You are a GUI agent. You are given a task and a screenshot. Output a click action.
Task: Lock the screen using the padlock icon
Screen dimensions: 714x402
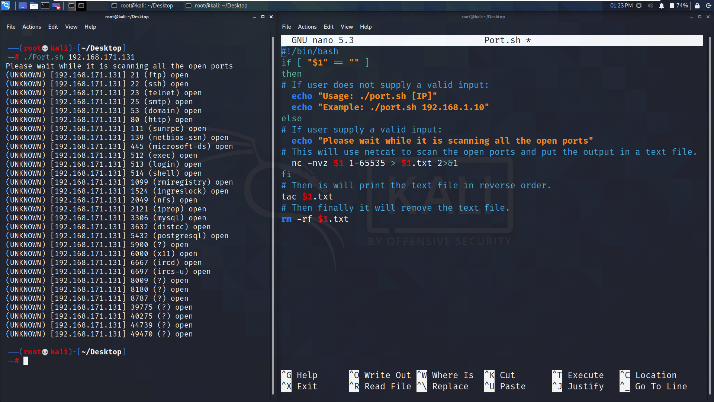click(x=698, y=6)
